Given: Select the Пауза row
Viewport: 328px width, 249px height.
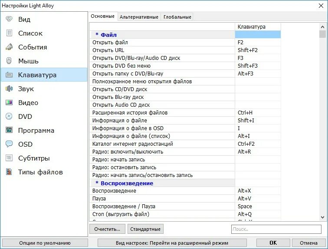Looking at the screenshot, I should click(185, 198).
